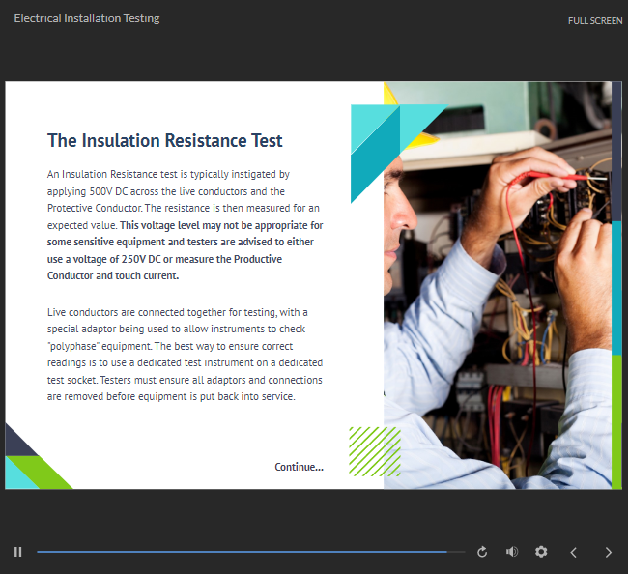Mute the audio with speaker icon
The image size is (629, 574).
click(x=512, y=552)
